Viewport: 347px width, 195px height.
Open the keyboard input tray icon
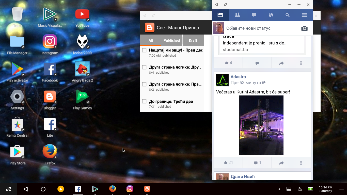point(289,189)
